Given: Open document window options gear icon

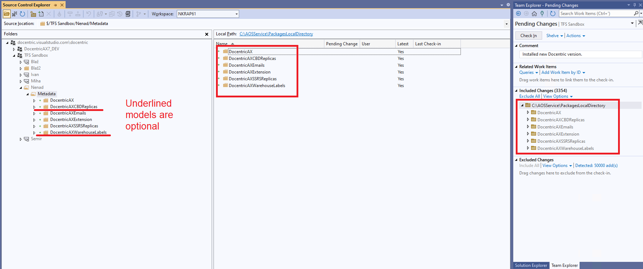Looking at the screenshot, I should 508,5.
